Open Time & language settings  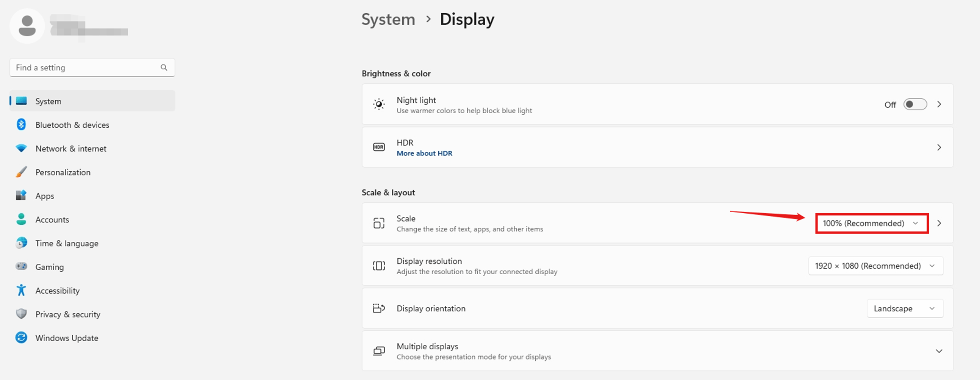[x=67, y=244]
